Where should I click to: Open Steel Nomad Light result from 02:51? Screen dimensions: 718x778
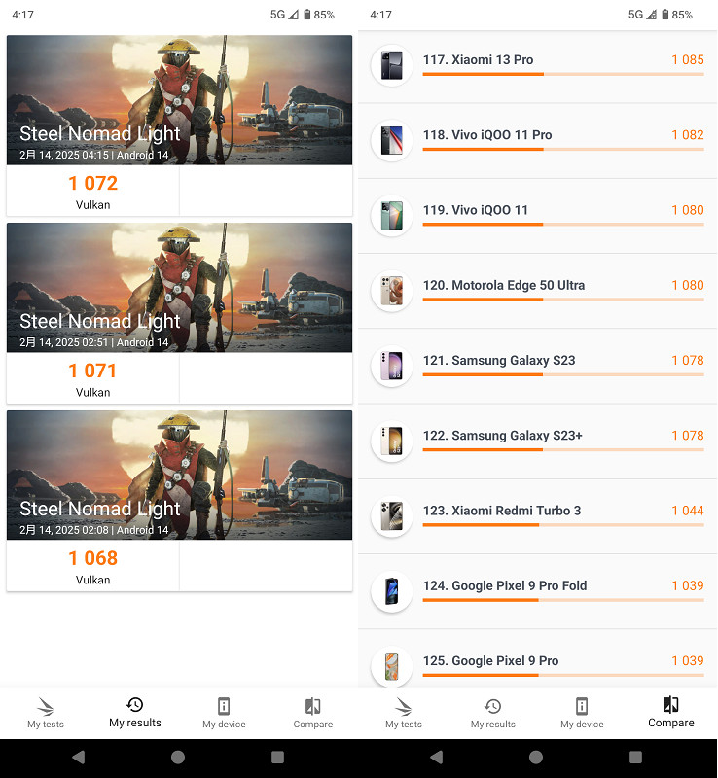[x=179, y=313]
